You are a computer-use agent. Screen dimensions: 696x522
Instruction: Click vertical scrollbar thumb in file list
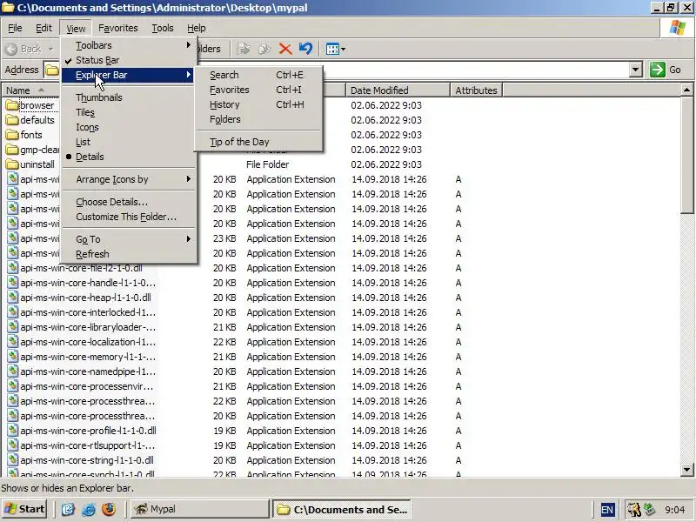click(x=686, y=156)
